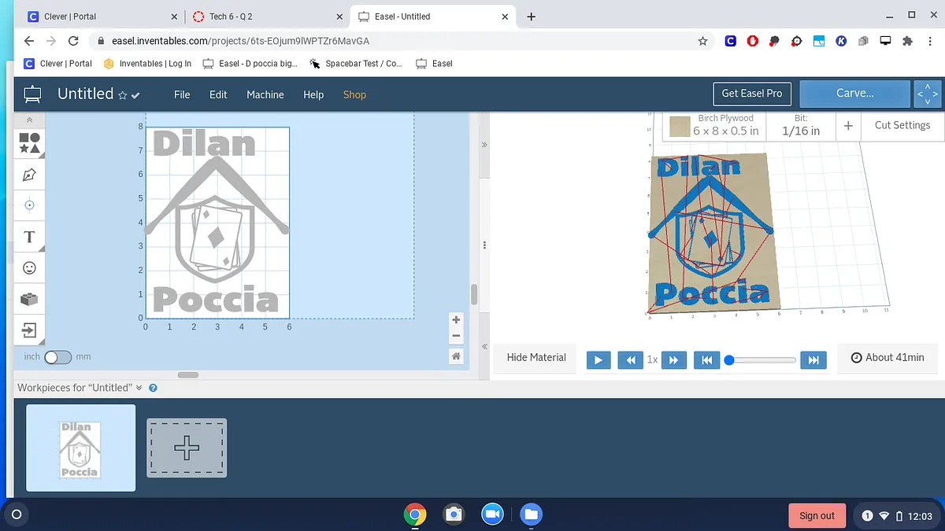Click the Carve button

[854, 94]
